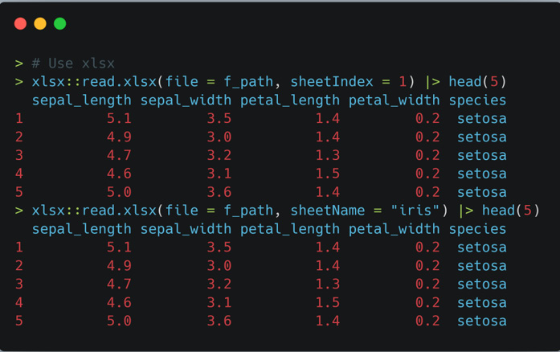The height and width of the screenshot is (352, 560).
Task: Click species header of the second table
Action: point(477,229)
